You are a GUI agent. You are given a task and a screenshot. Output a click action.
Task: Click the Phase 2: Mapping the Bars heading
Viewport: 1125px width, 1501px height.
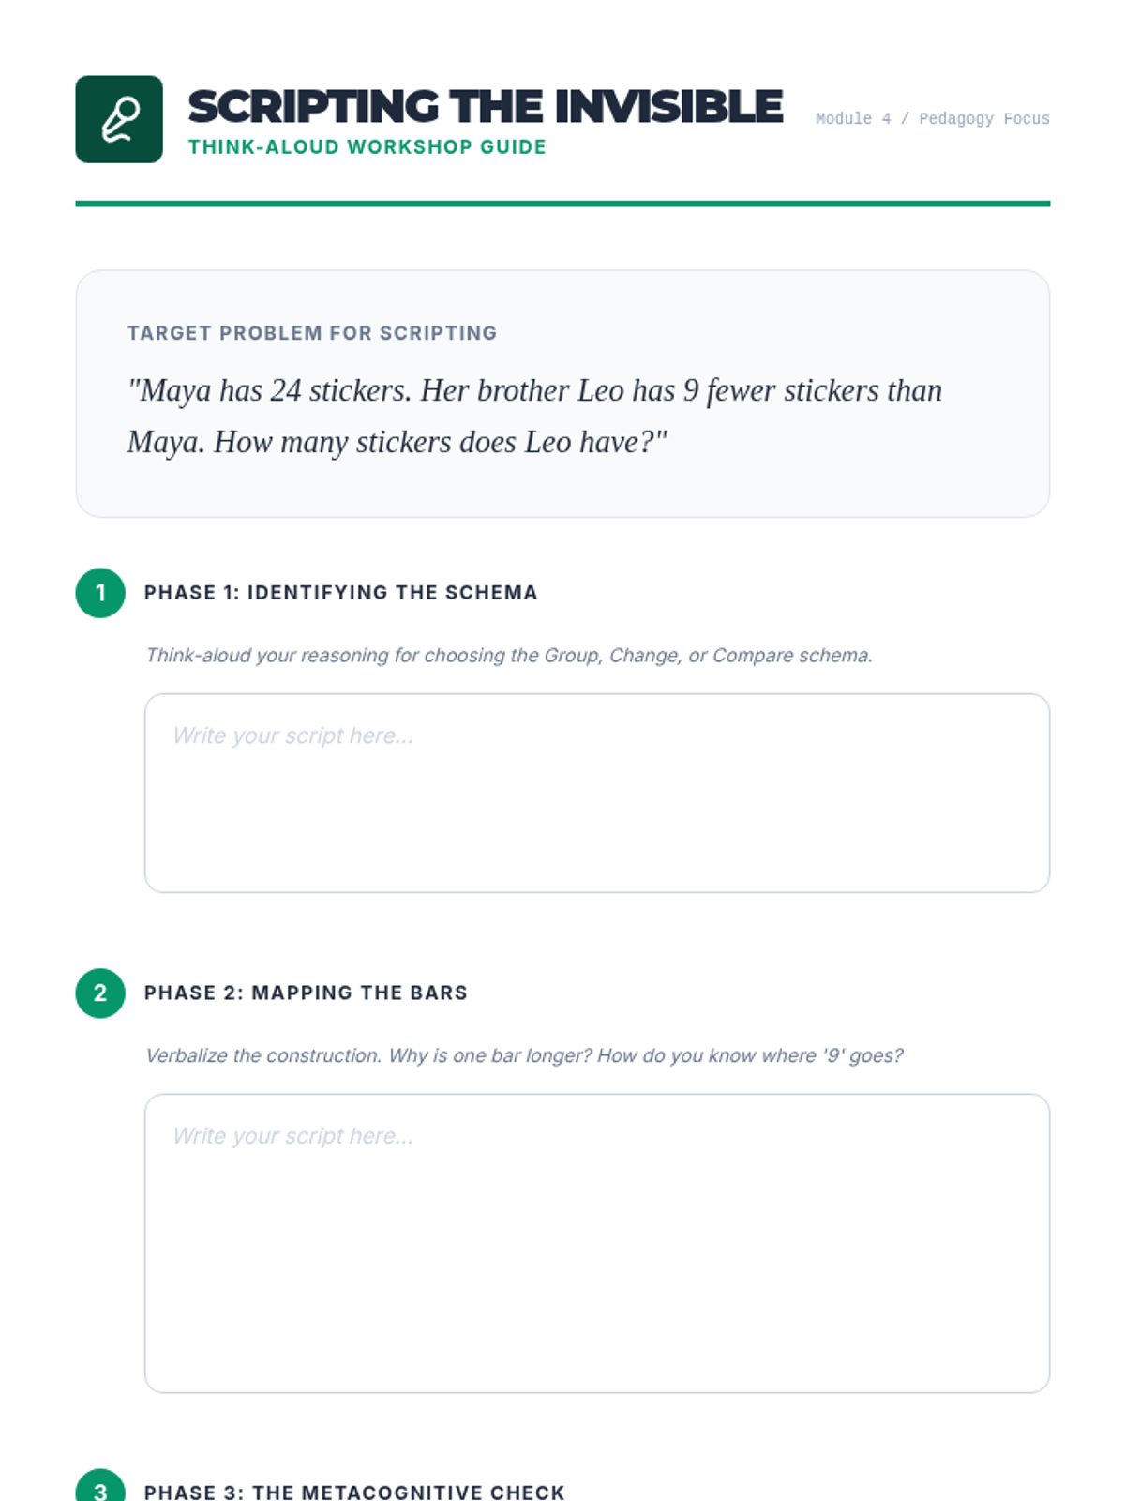point(306,993)
